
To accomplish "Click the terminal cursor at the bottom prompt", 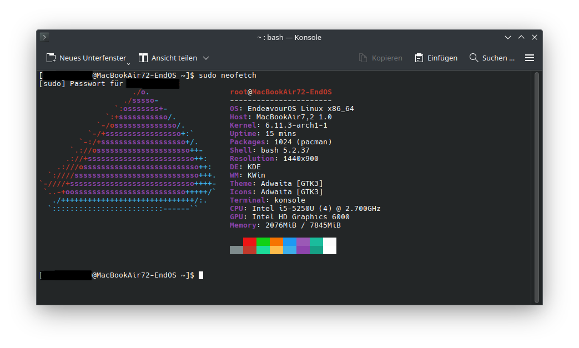I will [x=201, y=275].
